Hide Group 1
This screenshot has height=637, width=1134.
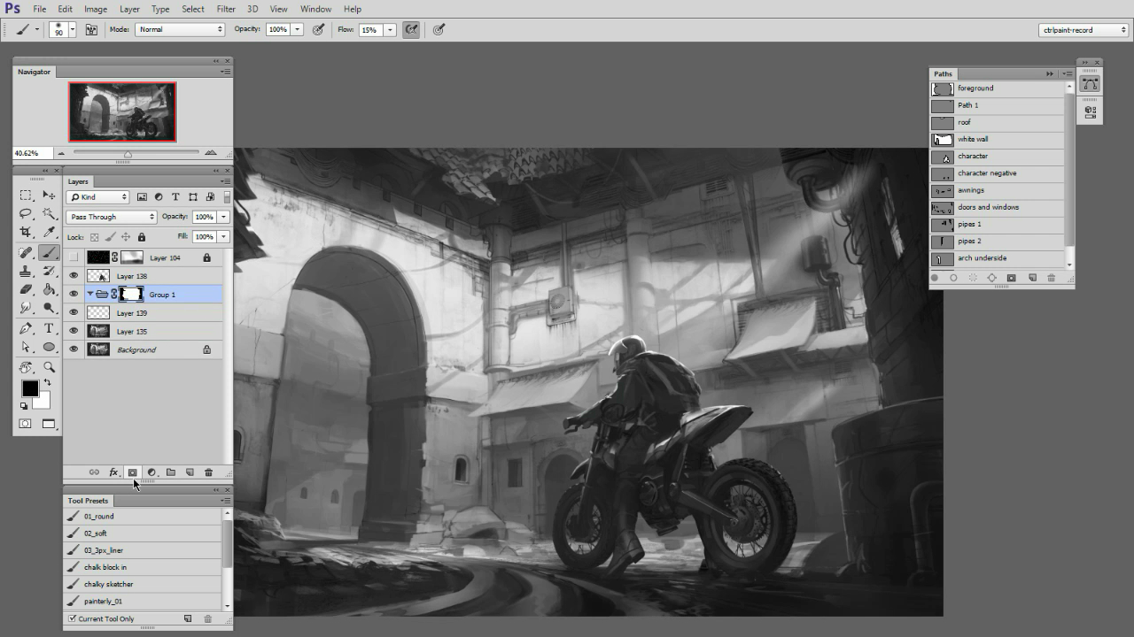coord(74,294)
